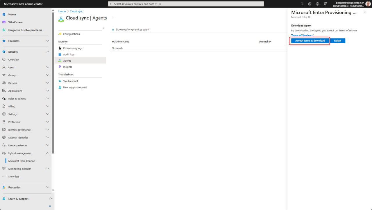Collapse the Identity section chevron

(x=48, y=52)
